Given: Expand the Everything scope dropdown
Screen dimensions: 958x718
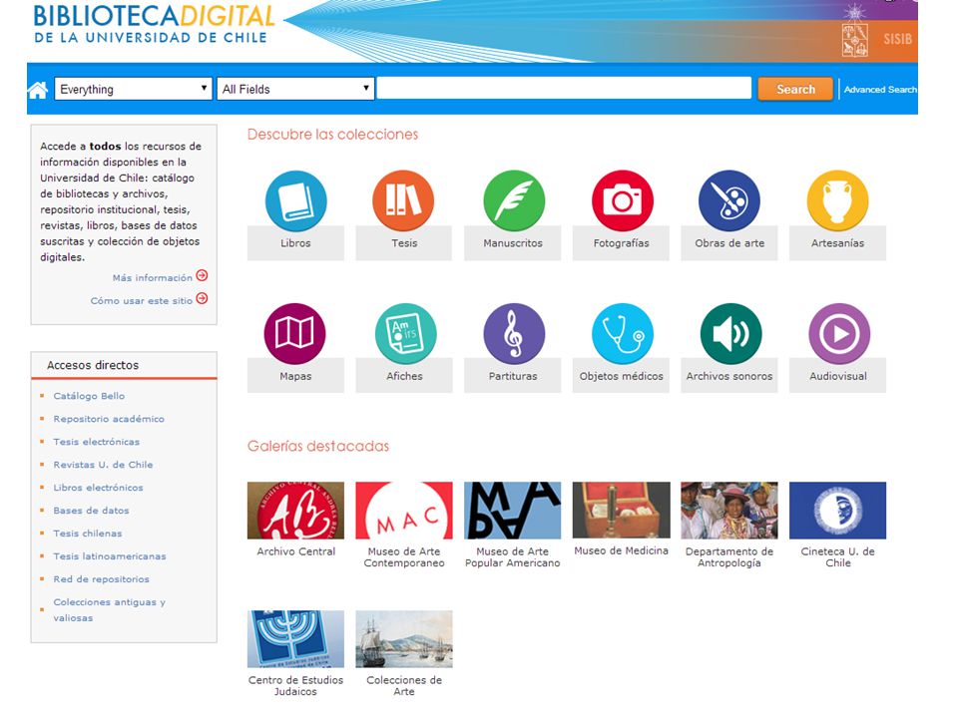Looking at the screenshot, I should point(133,89).
